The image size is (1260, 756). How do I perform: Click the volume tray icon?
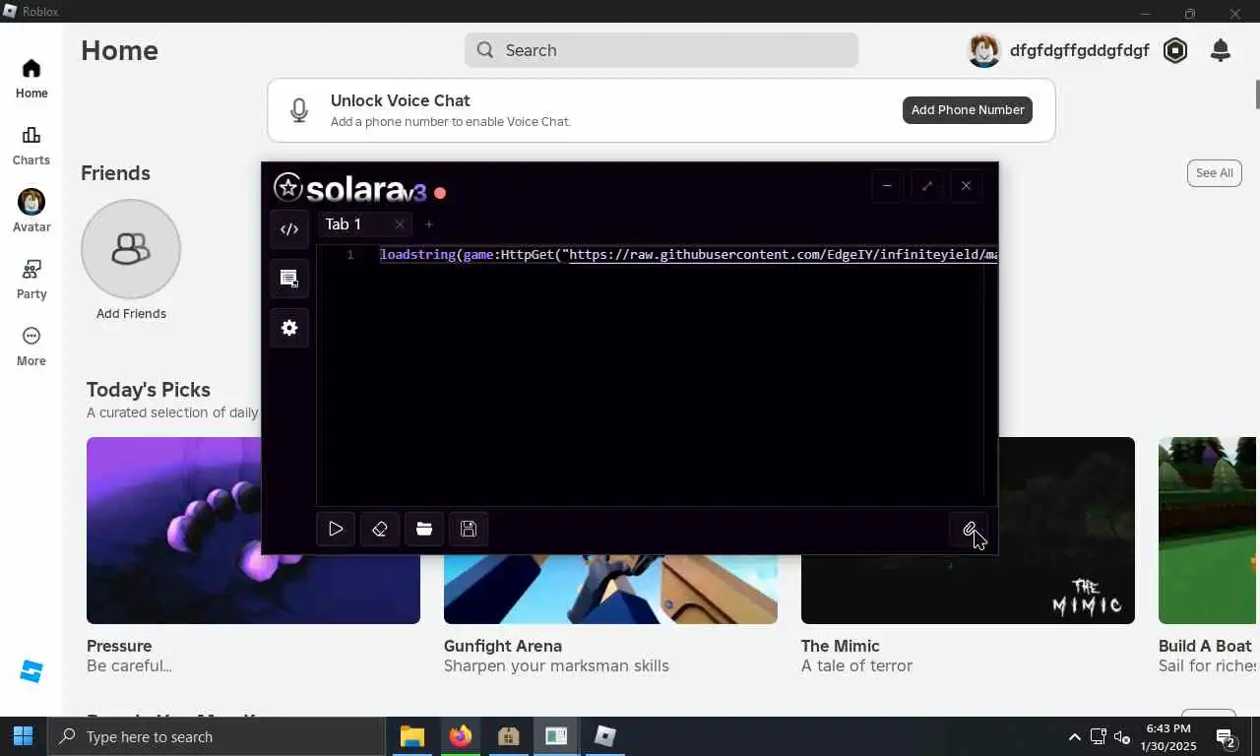1121,736
